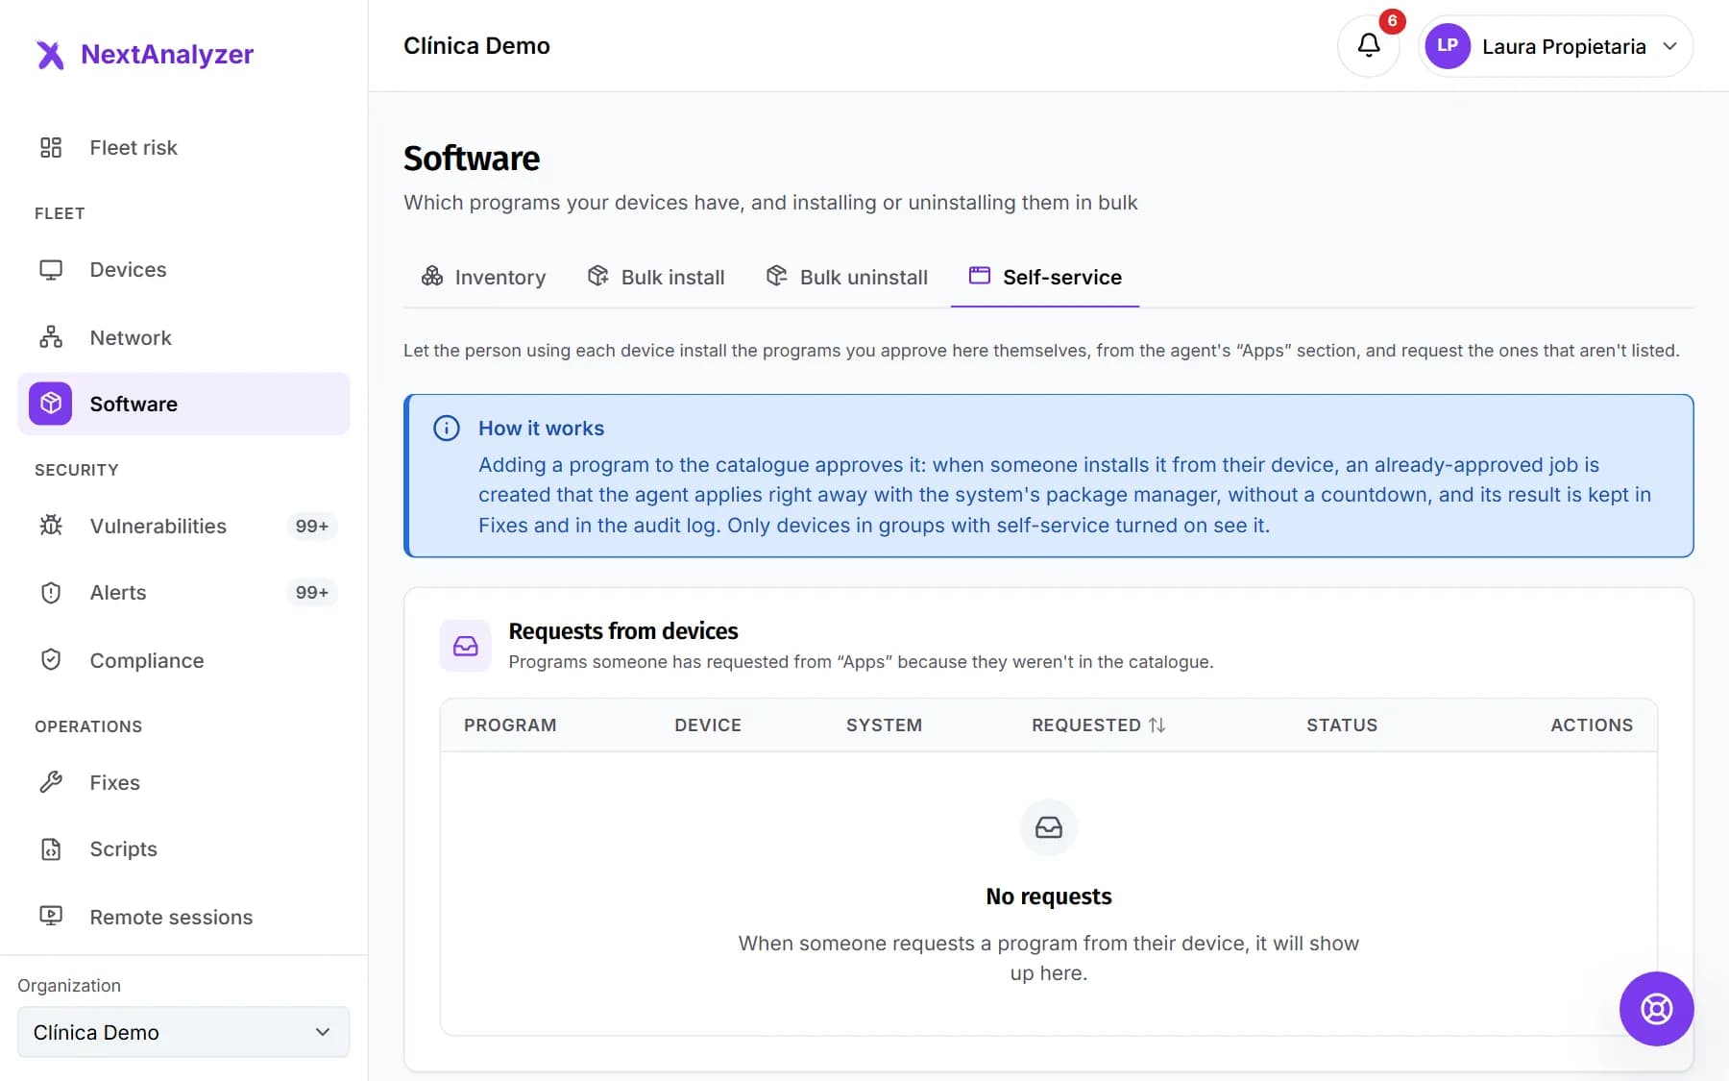
Task: Open the Vulnerabilities section label
Action: [158, 526]
